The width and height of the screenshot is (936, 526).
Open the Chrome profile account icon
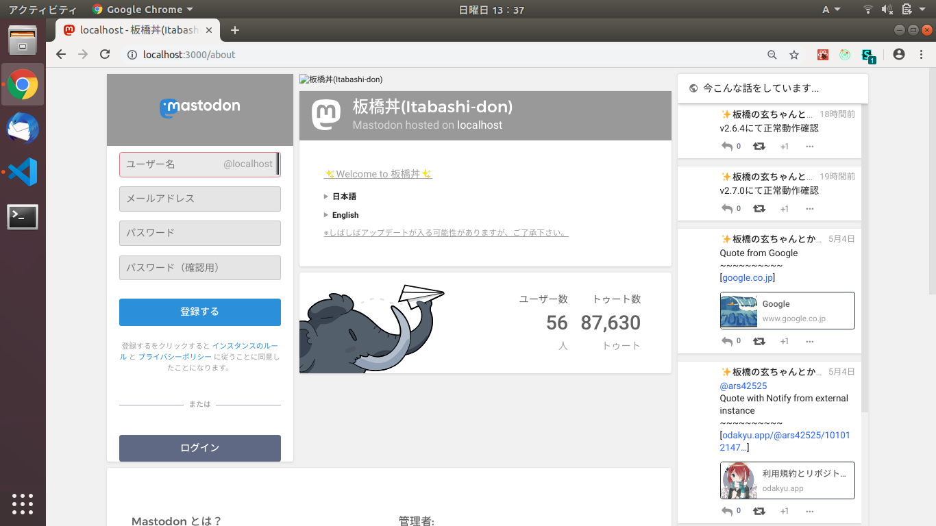[899, 55]
